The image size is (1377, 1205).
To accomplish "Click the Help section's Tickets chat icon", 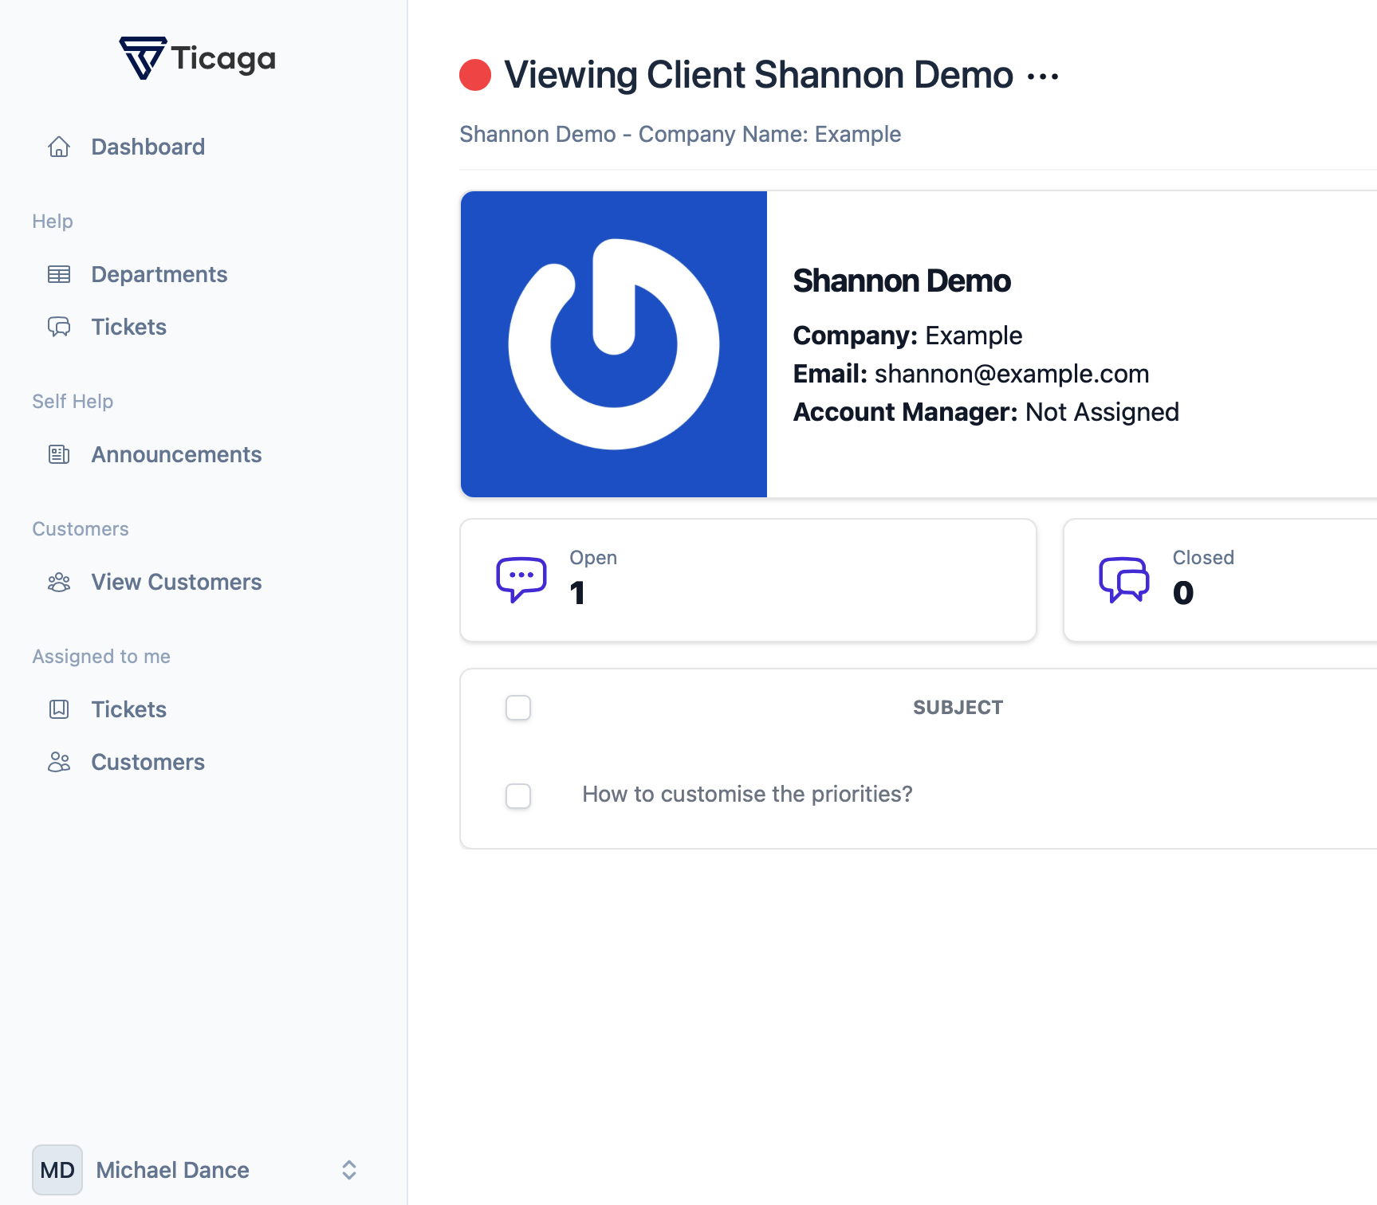I will pyautogui.click(x=59, y=327).
